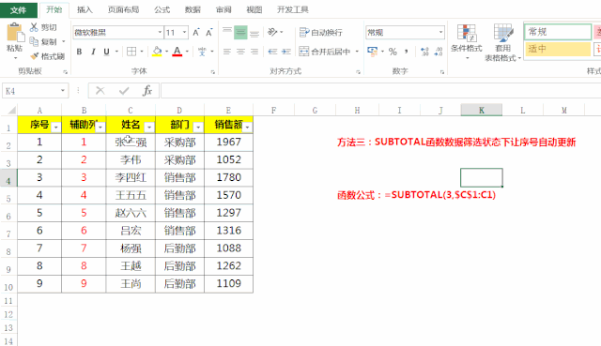Click the Cut scissors icon
Viewport: 601px width, 346px height.
[x=34, y=27]
